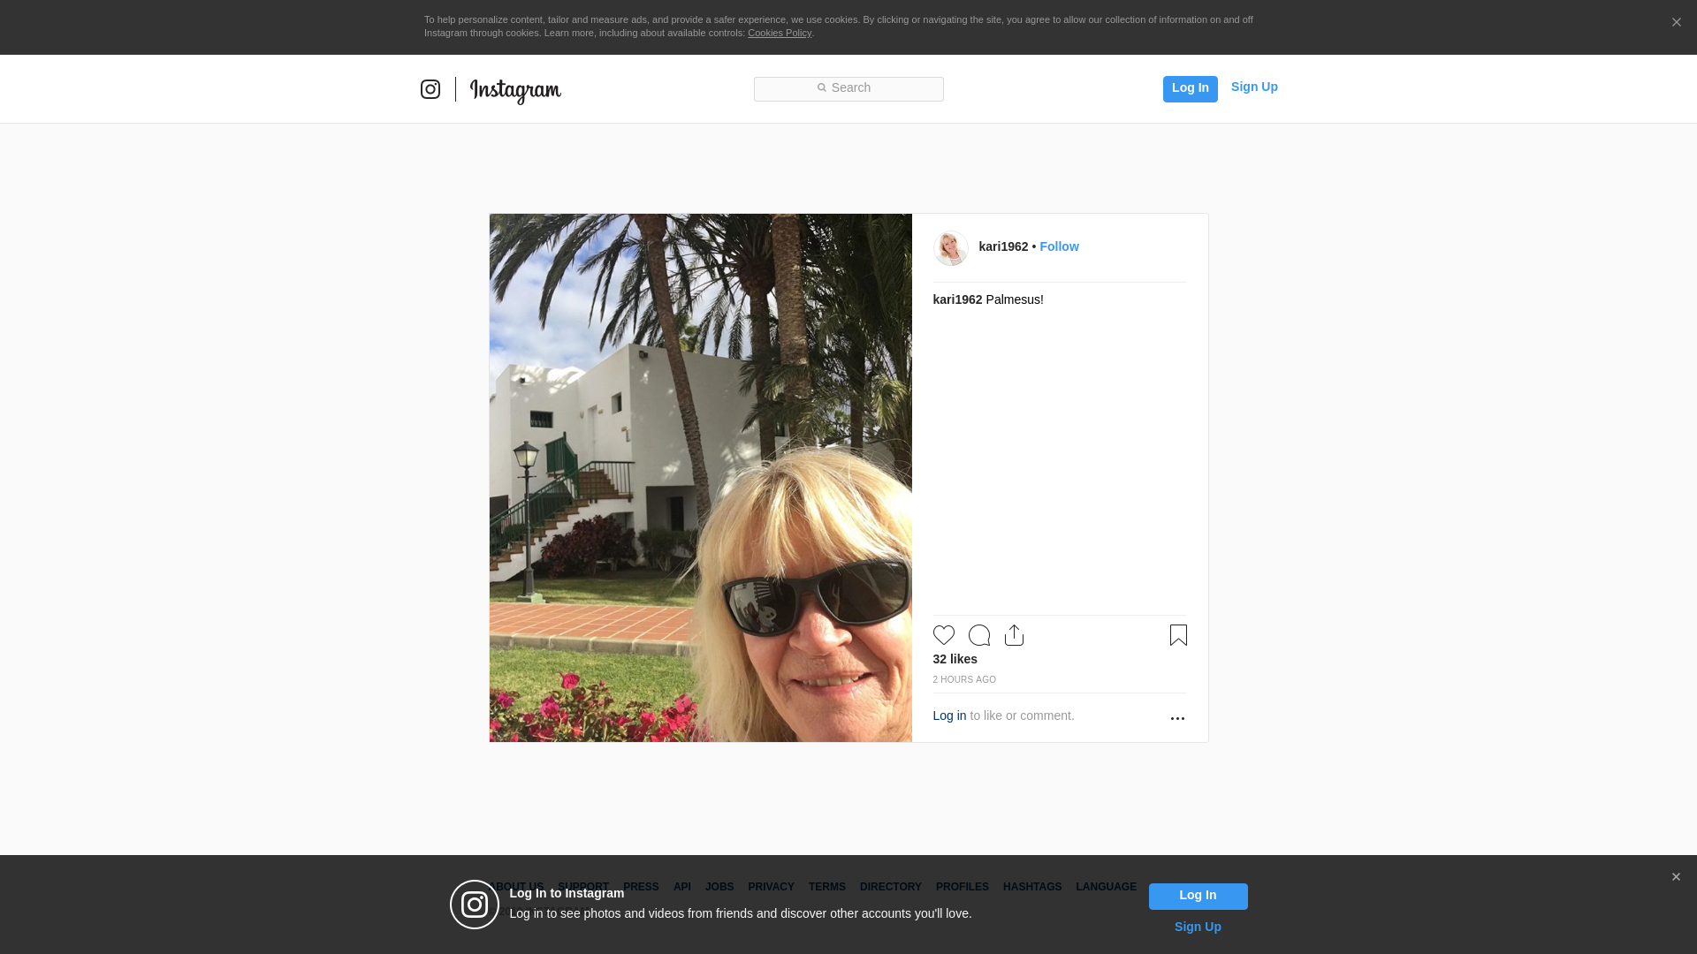This screenshot has height=954, width=1697.
Task: Dismiss the cookie notice banner
Action: pos(1676,22)
